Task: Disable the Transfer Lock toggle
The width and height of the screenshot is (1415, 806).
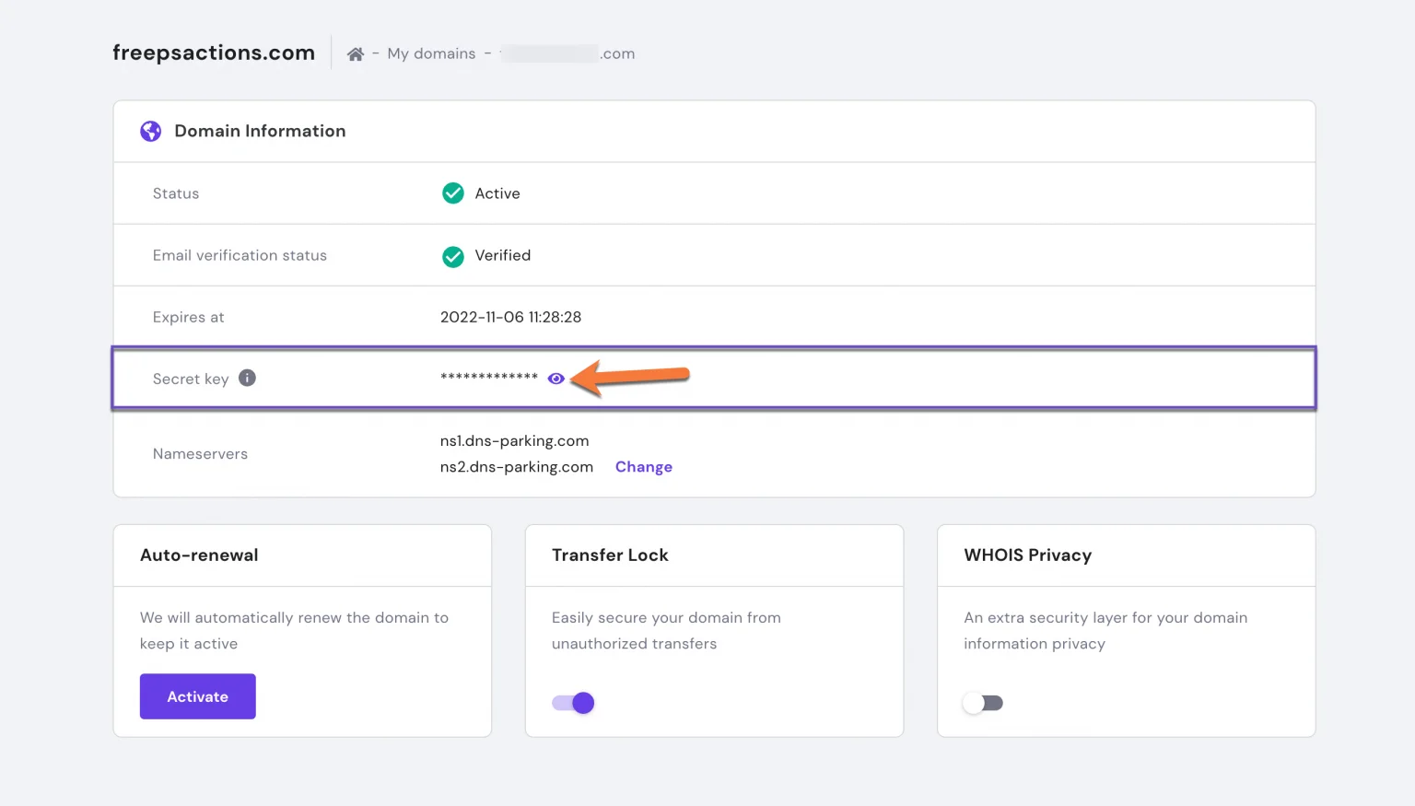Action: (573, 703)
